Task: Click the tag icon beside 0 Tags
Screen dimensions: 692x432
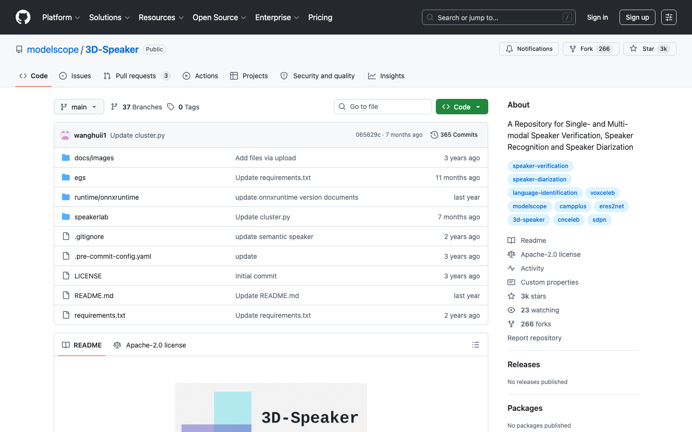Action: click(171, 107)
